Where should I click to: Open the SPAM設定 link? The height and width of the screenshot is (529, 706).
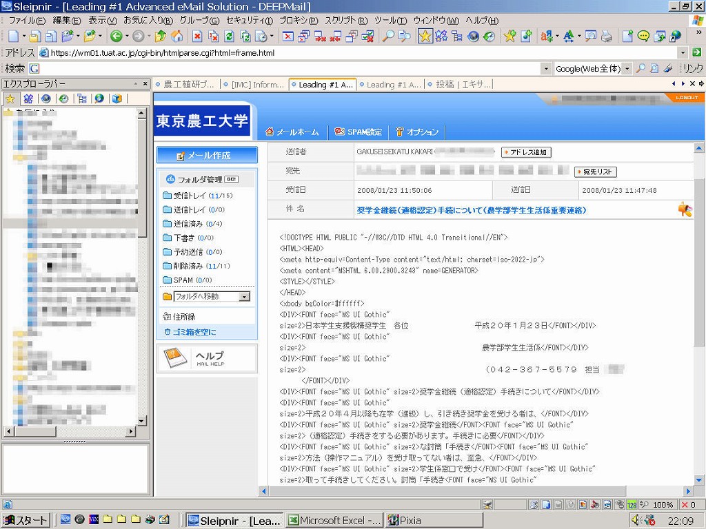click(x=359, y=132)
